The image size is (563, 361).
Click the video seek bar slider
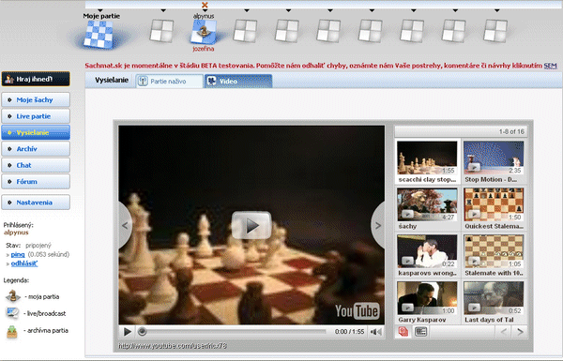(x=143, y=332)
